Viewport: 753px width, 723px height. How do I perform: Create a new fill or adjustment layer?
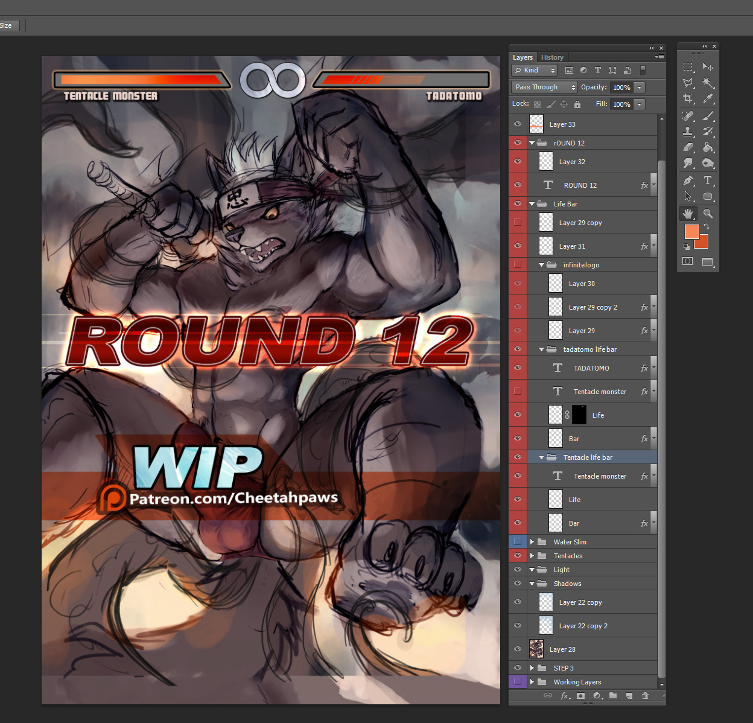click(597, 696)
